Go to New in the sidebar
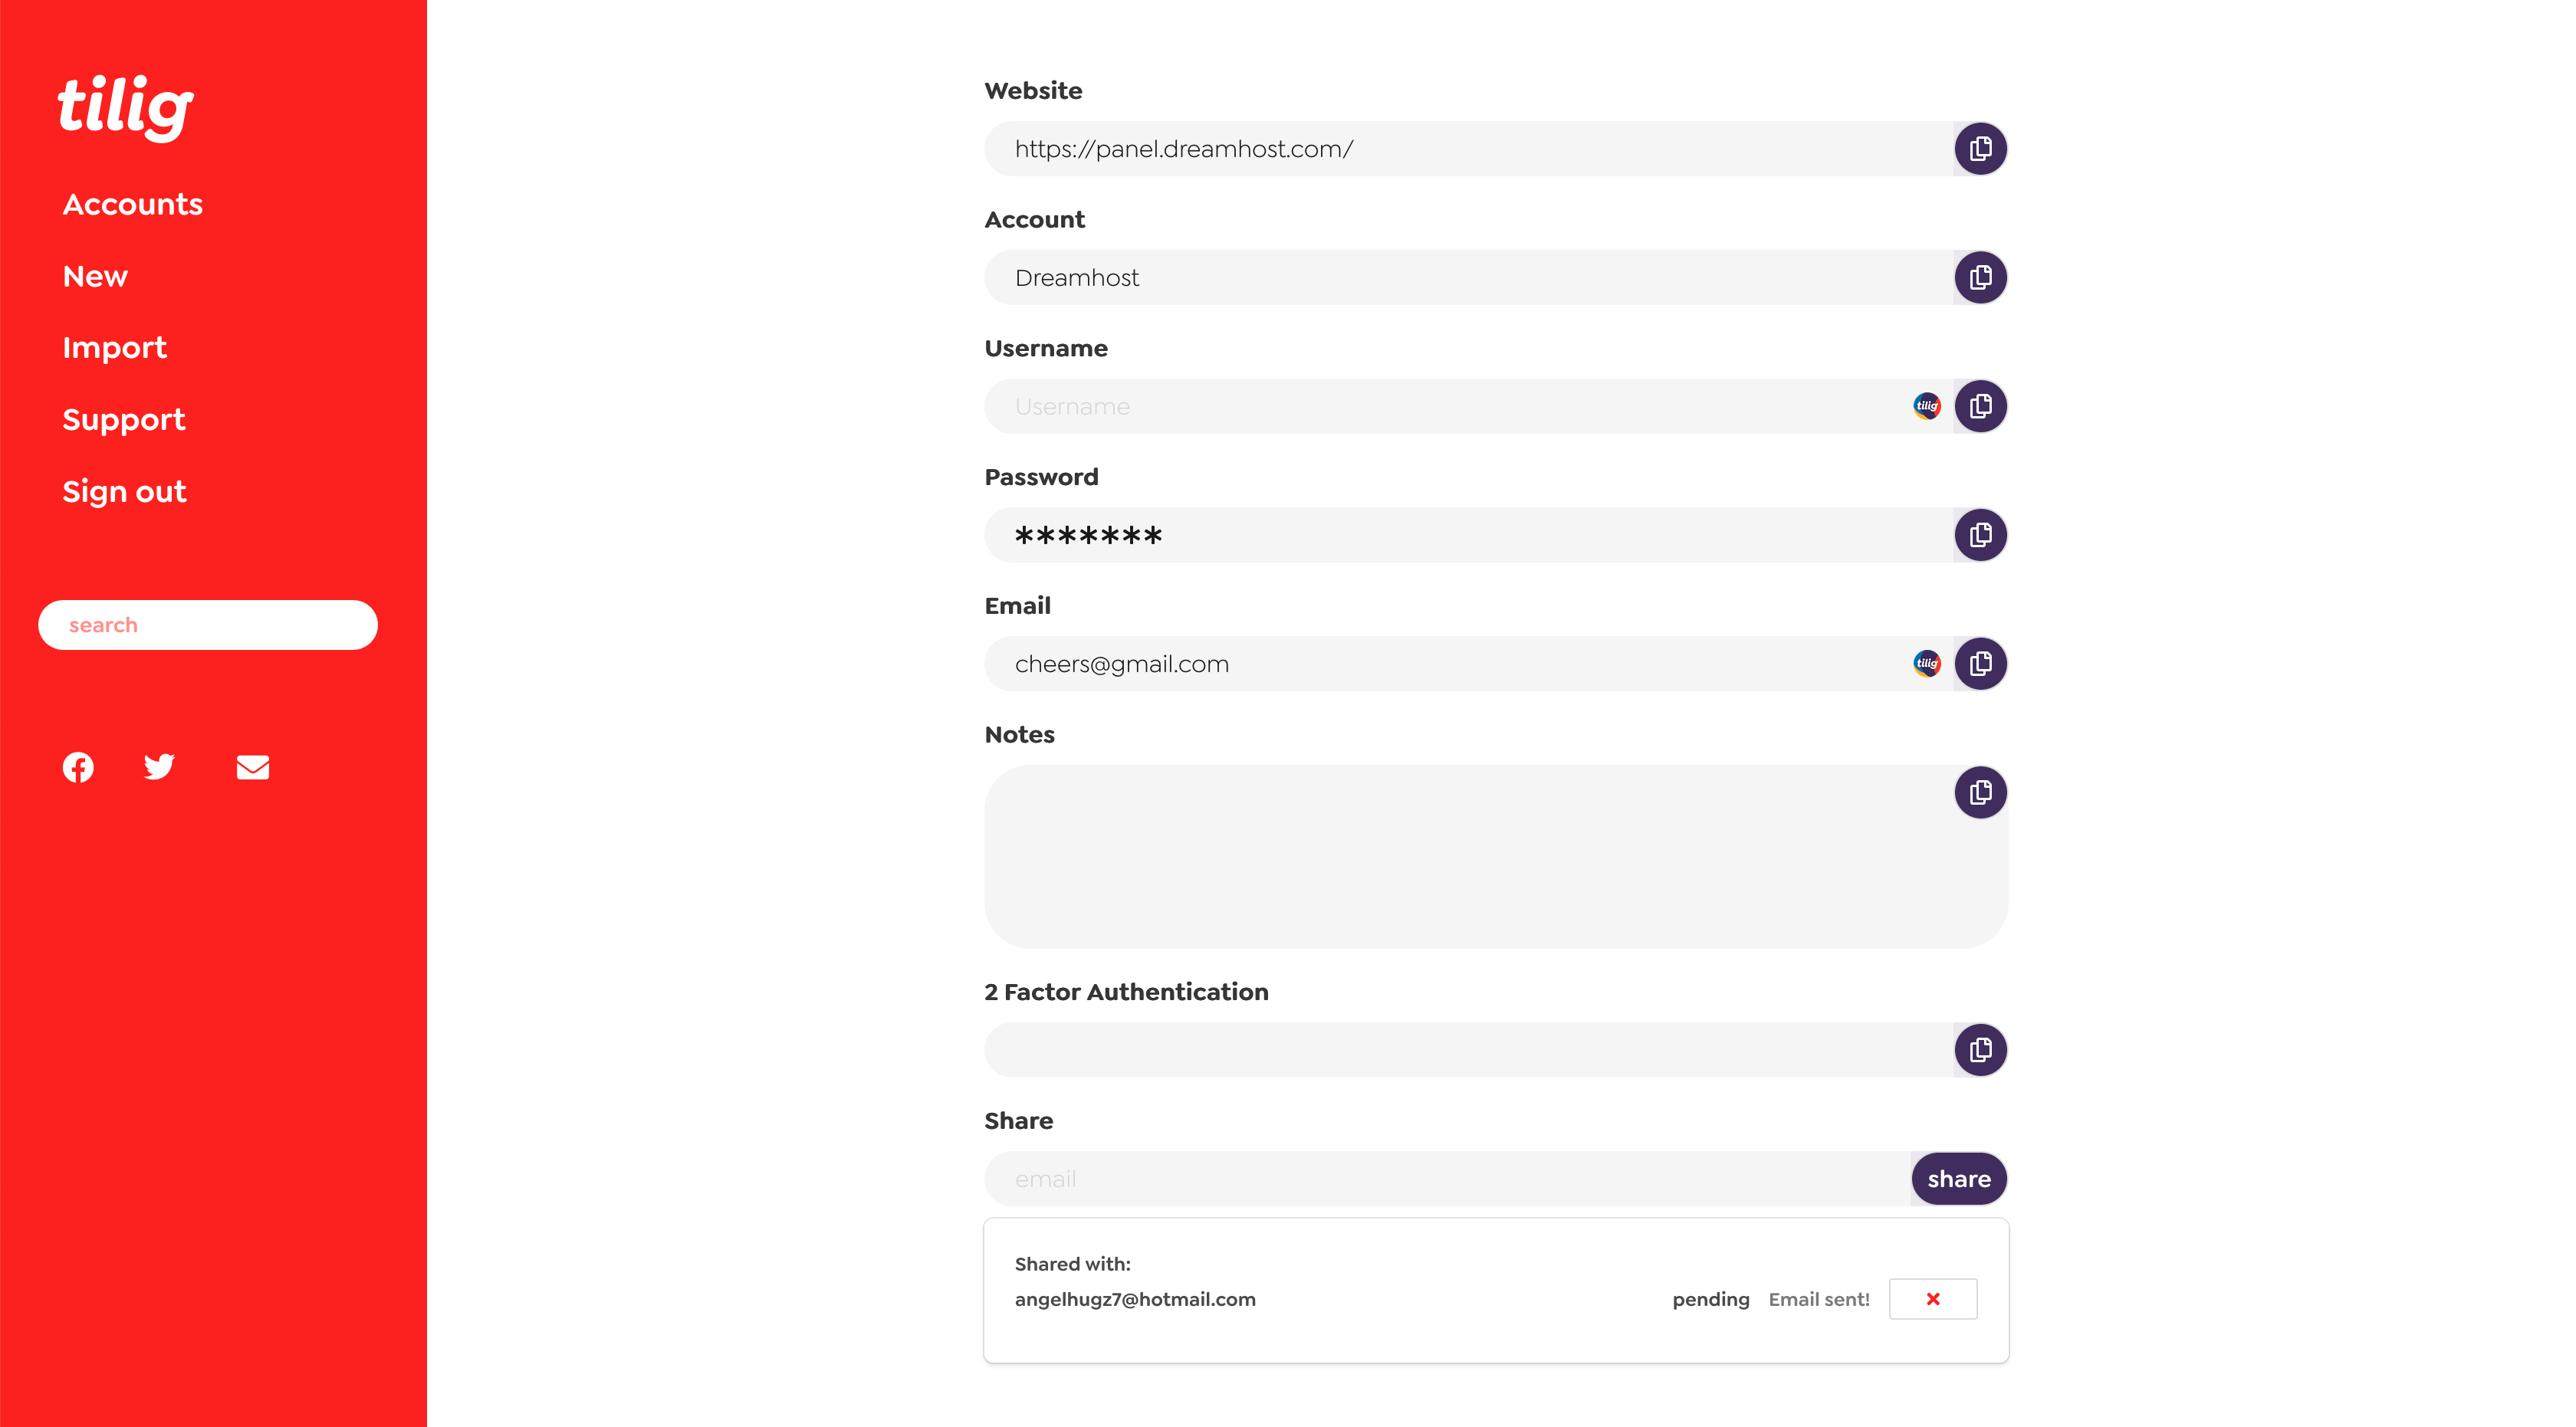The image size is (2576, 1427). (x=95, y=276)
